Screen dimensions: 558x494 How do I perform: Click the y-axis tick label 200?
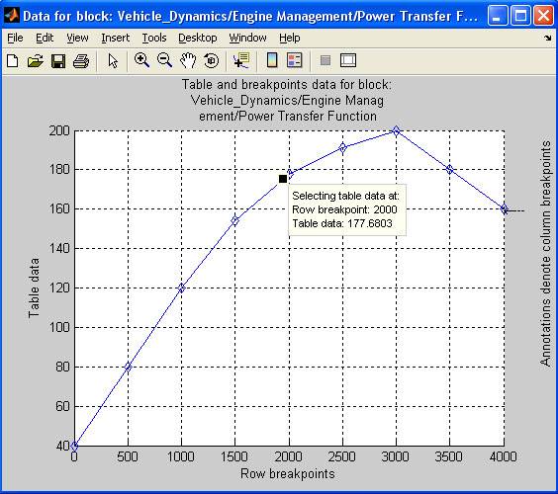(x=59, y=130)
